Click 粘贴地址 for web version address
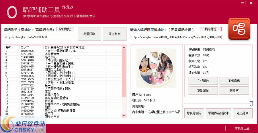Image resolution: width=258 pixels, height=133 pixels. [211, 29]
